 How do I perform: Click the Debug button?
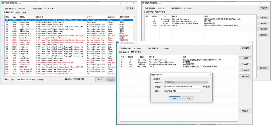click(100, 80)
